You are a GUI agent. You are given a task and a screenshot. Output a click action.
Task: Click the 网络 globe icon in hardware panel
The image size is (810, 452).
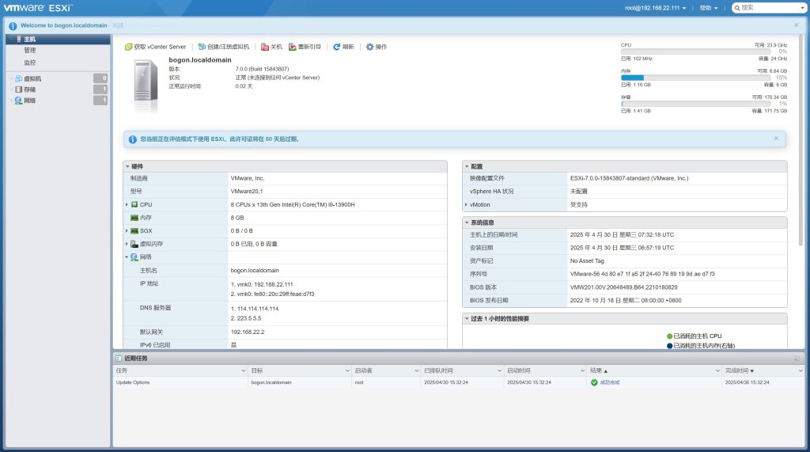(x=134, y=257)
